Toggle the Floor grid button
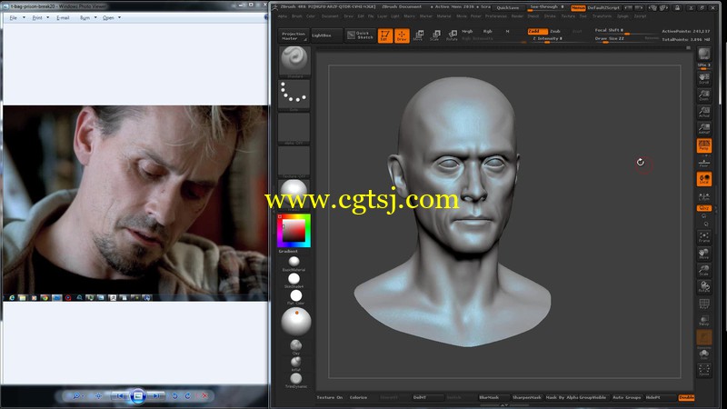 (x=703, y=163)
